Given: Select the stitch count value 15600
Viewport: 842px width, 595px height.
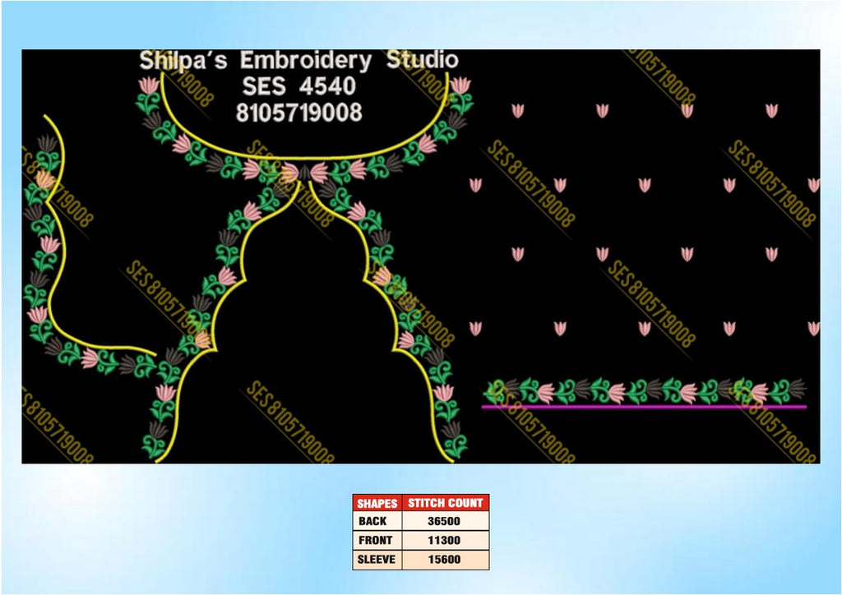Looking at the screenshot, I should click(446, 560).
